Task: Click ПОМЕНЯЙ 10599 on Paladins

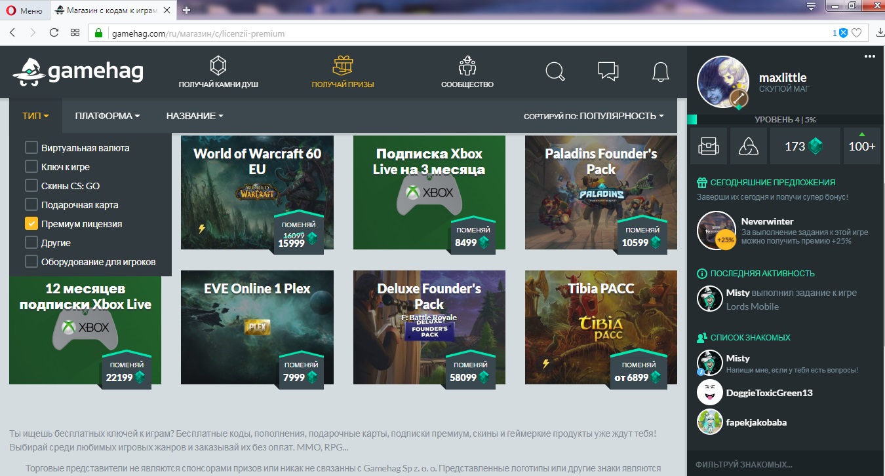Action: coord(642,236)
